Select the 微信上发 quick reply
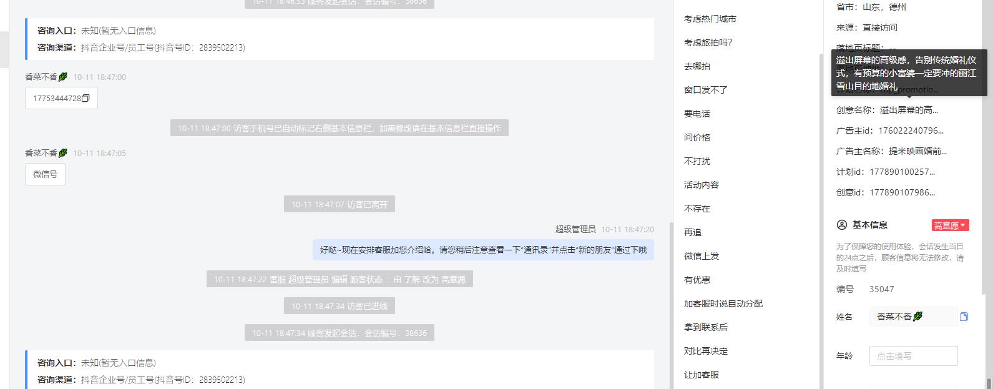The height and width of the screenshot is (389, 993). (x=702, y=256)
